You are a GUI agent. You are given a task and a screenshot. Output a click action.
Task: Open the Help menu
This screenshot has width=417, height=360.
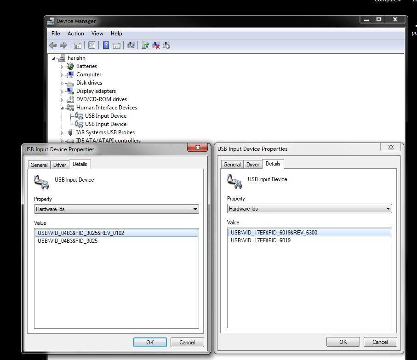coord(116,34)
